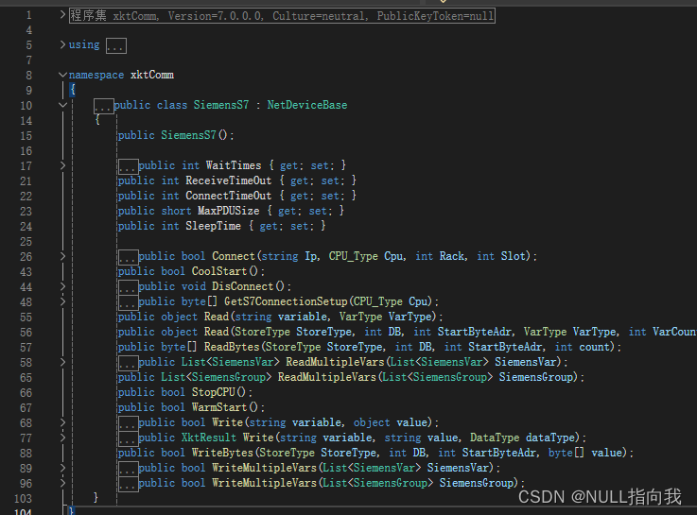Viewport: 697px width, 515px height.
Task: Click the SiemensS7 class name on line 10
Action: [x=221, y=105]
